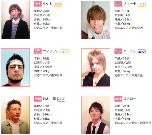
Task: Click the 人気上位 badge next to リョータ
Action: pos(142,4)
